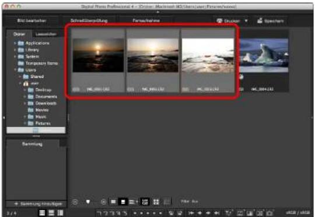Set first star rating dot
The height and width of the screenshot is (217, 315).
click(135, 213)
